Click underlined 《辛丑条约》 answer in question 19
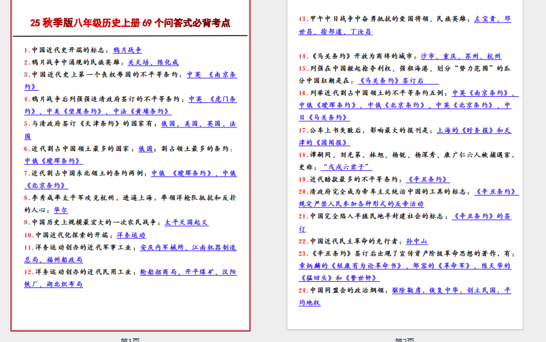This screenshot has height=342, width=546. pos(428,180)
